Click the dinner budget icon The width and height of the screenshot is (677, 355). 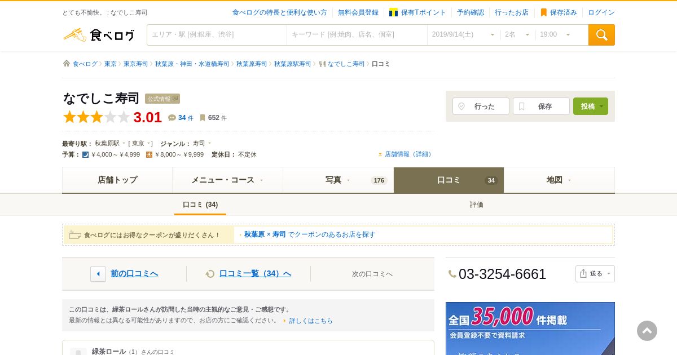point(85,154)
